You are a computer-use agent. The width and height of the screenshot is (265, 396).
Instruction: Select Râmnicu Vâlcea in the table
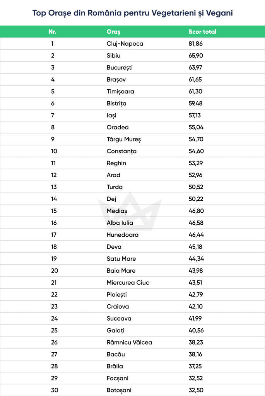tap(129, 342)
